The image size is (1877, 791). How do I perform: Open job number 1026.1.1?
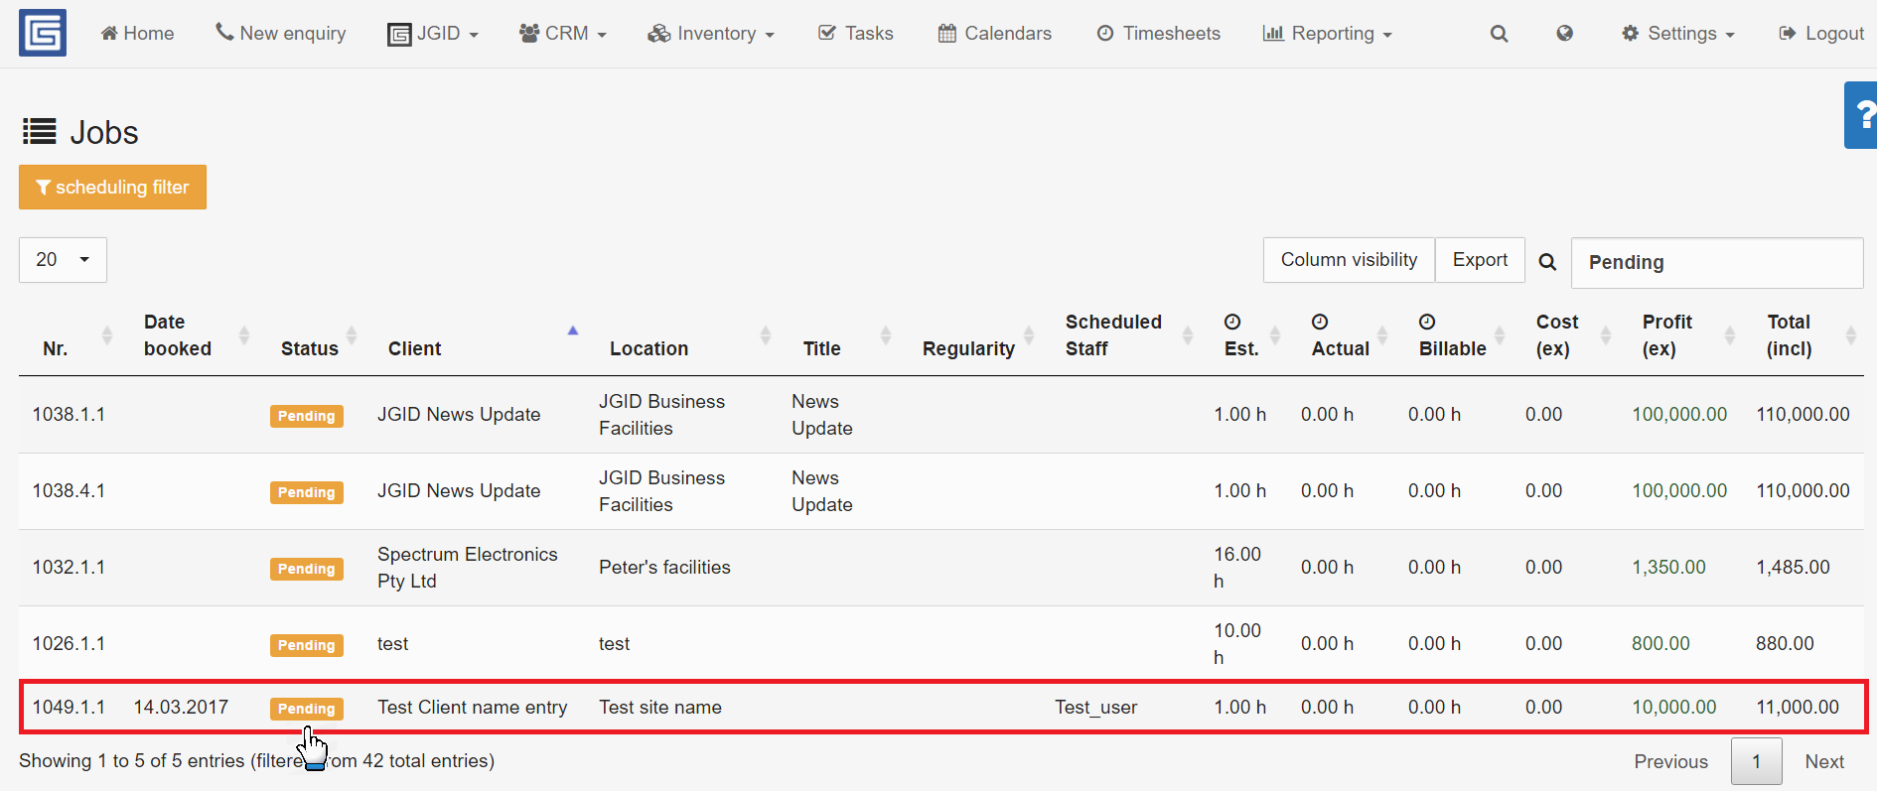(x=69, y=644)
